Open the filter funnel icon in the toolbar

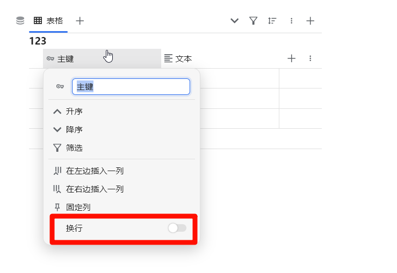click(253, 21)
